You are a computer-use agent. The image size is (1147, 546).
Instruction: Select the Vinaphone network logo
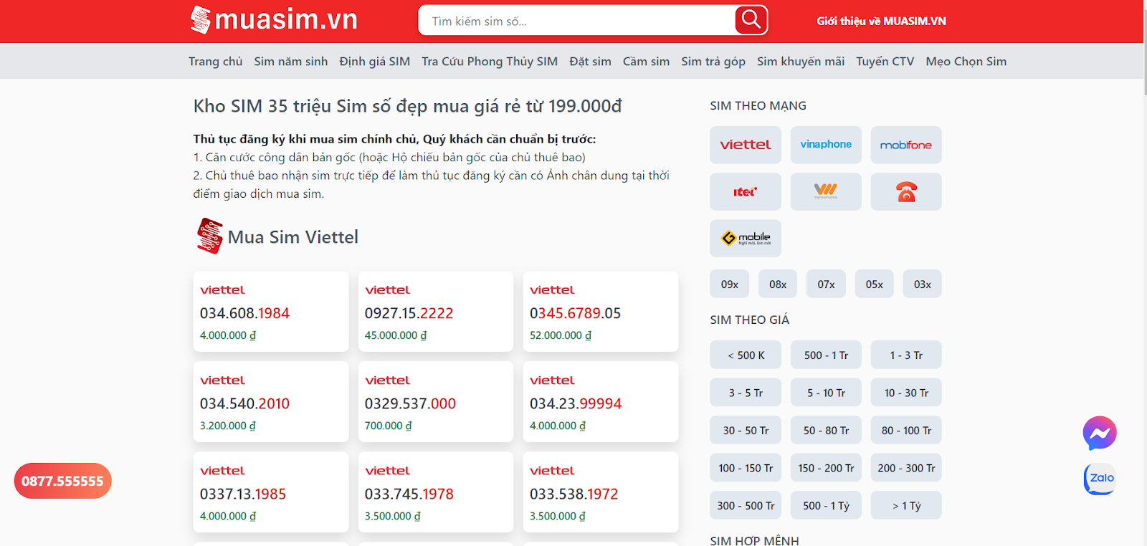click(826, 145)
